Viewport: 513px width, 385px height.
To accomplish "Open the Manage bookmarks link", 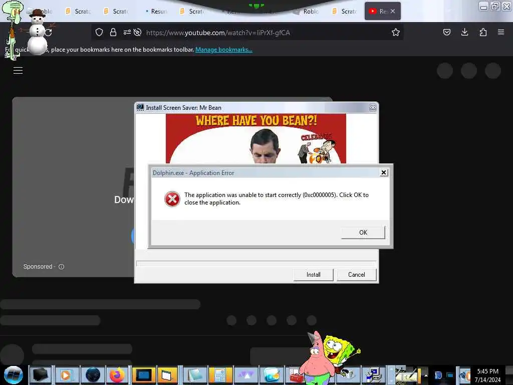I will coord(224,50).
